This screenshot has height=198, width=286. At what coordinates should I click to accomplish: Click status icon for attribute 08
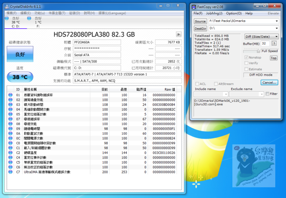(10, 124)
